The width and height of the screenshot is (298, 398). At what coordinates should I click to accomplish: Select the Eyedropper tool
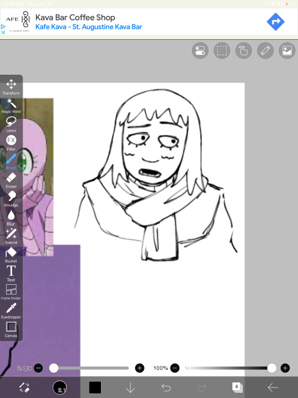11,311
